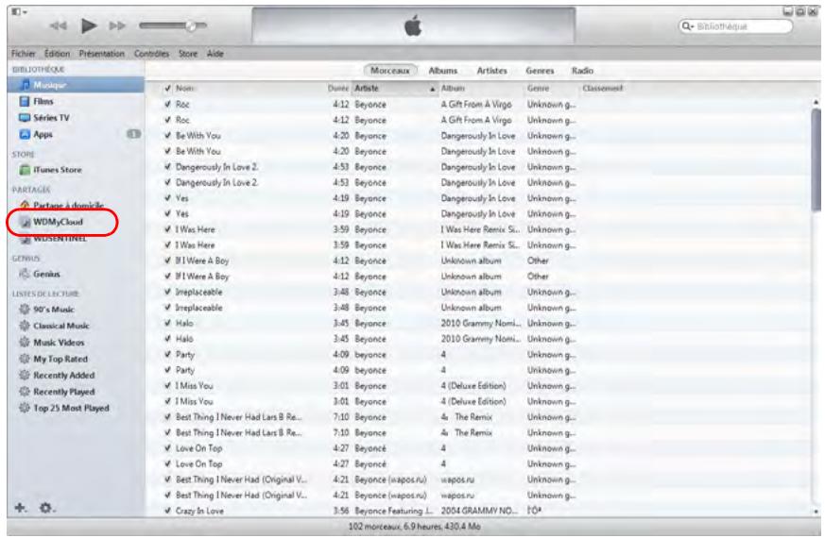Open the Top 25 Most Played icon
This screenshot has width=825, height=538.
click(25, 408)
